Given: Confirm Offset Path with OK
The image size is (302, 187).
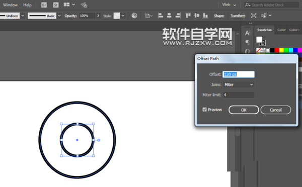Looking at the screenshot, I should (x=244, y=110).
